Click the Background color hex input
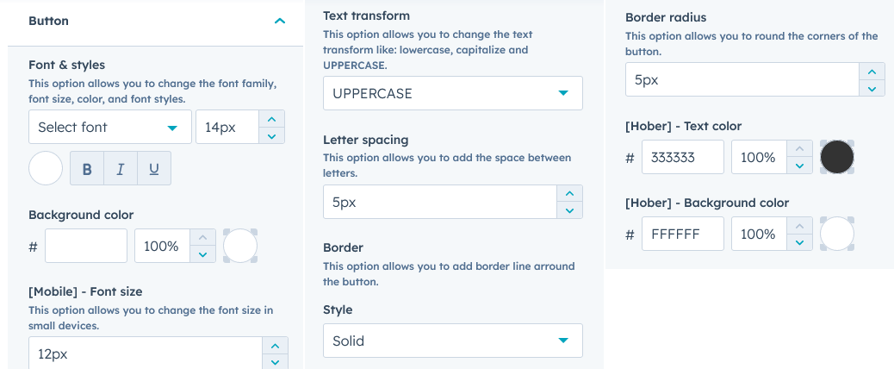This screenshot has height=369, width=894. click(86, 246)
